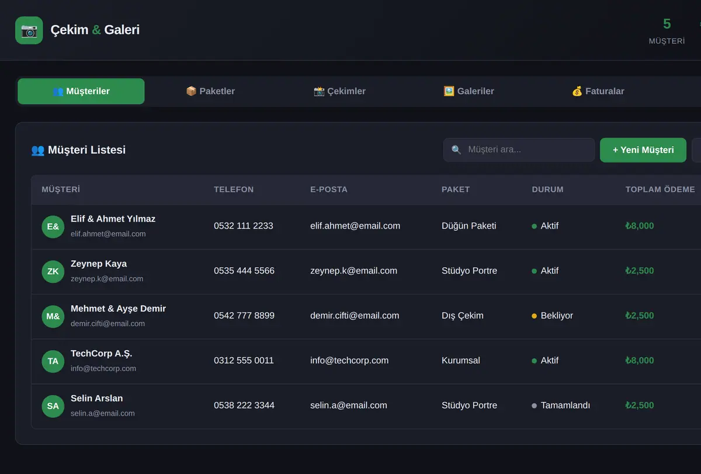
Task: Click phone number 0535 444 5566
Action: pyautogui.click(x=244, y=271)
